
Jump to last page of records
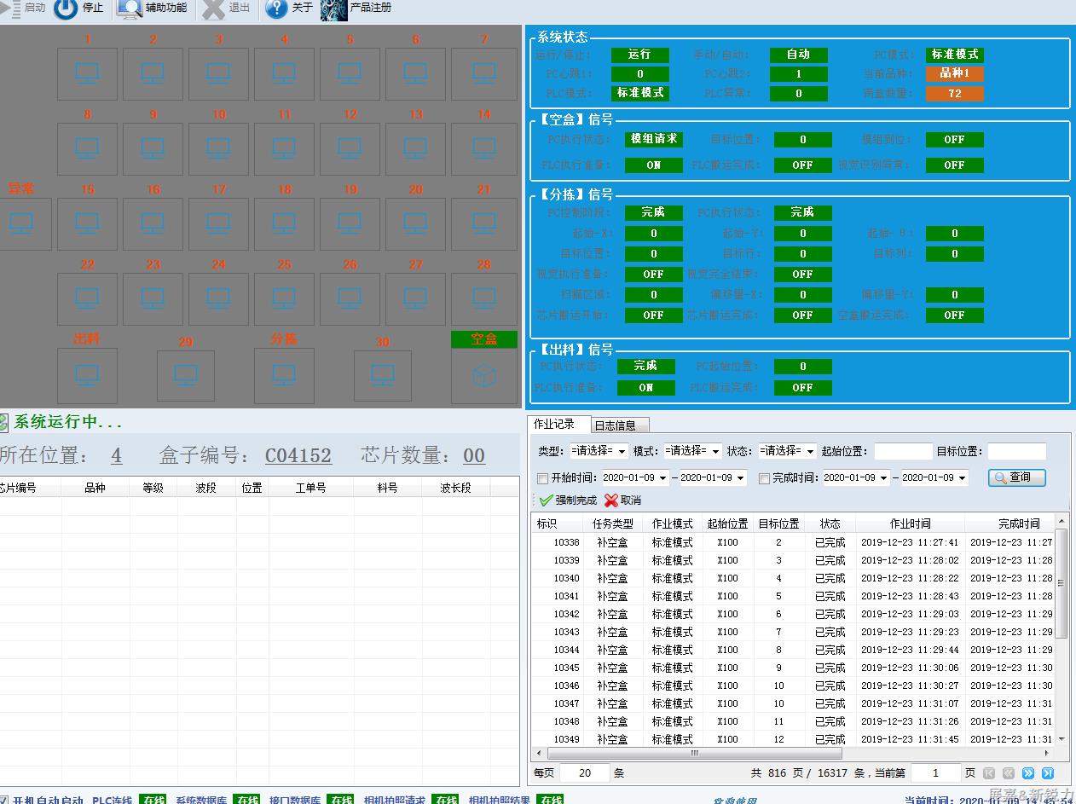(x=1048, y=773)
